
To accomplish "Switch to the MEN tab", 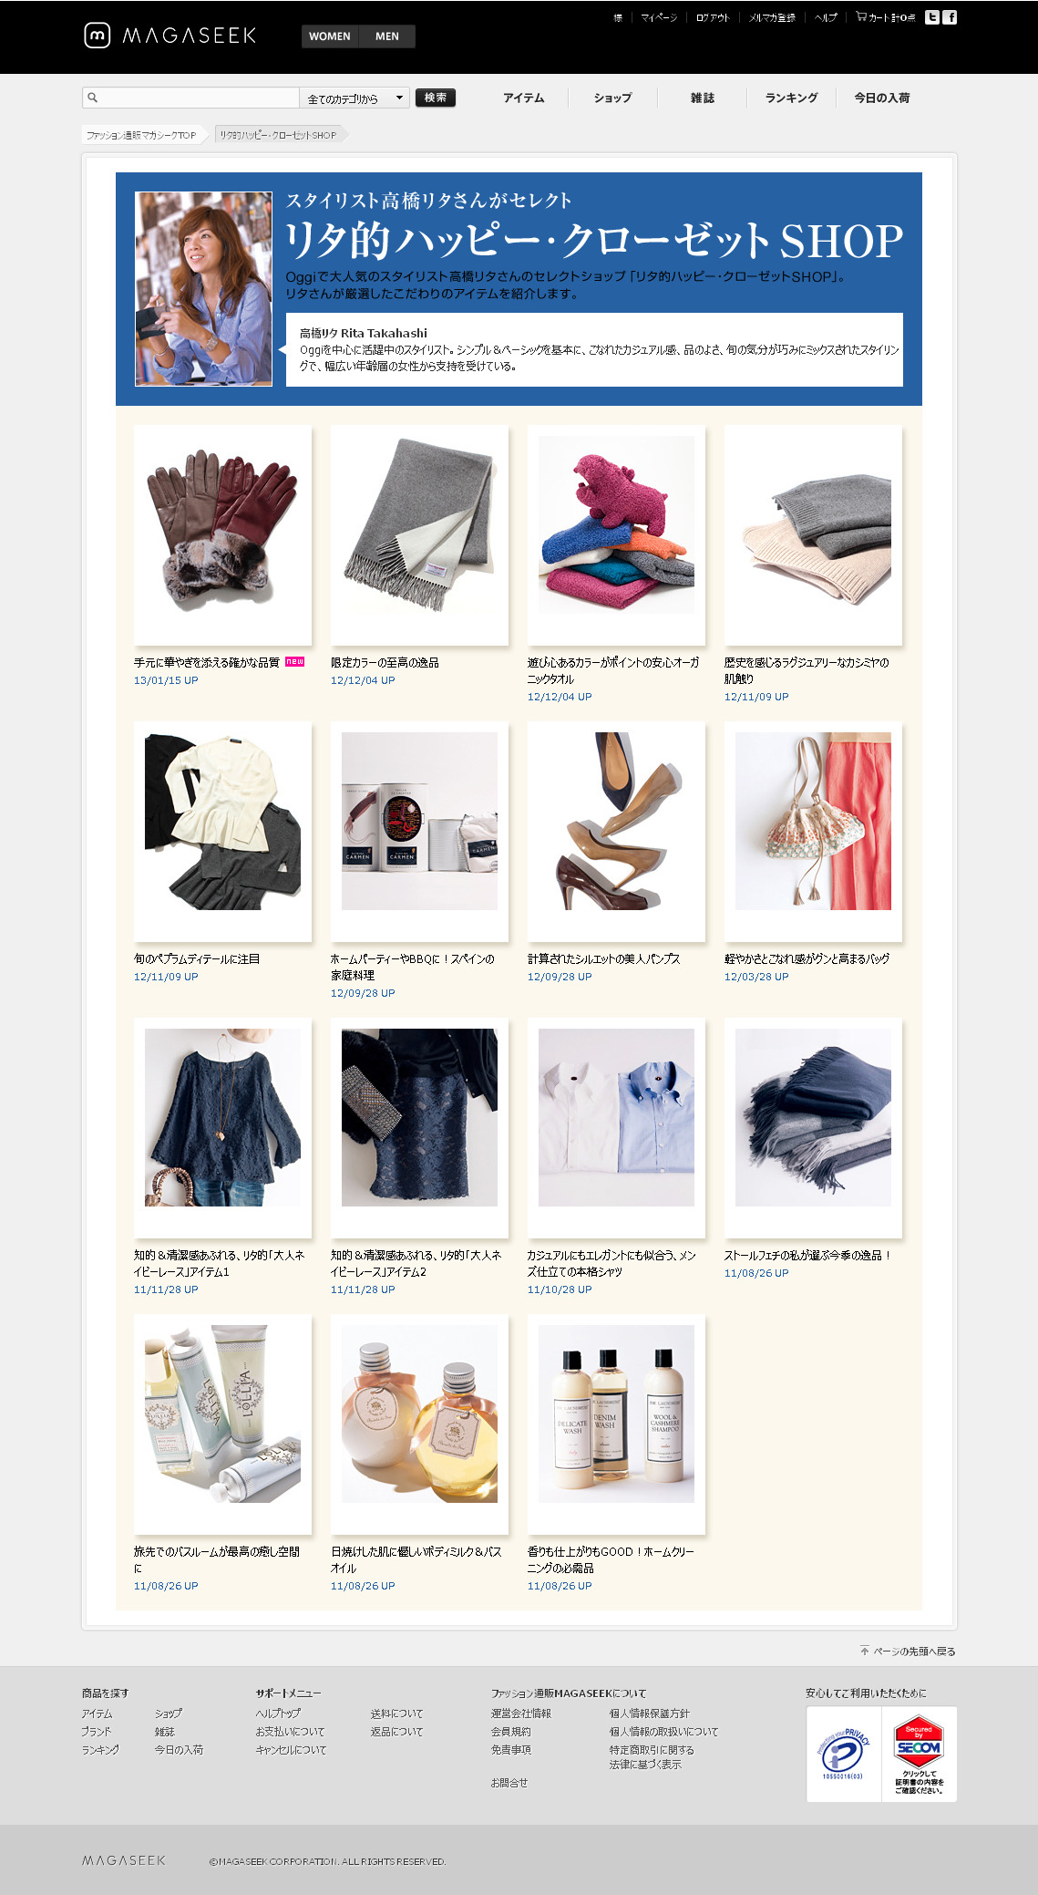I will [386, 36].
